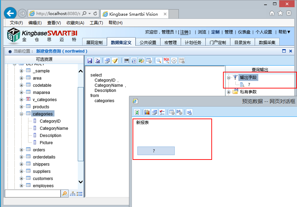Expand the employees table node
Viewport: 297px width, 207px height.
(21, 186)
